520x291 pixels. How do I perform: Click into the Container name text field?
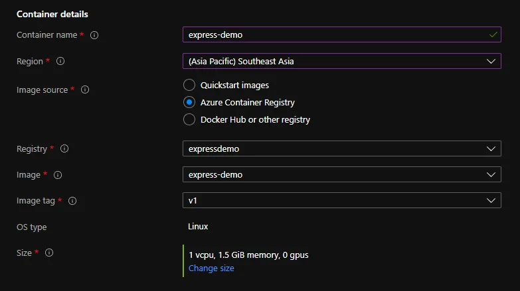[332, 34]
